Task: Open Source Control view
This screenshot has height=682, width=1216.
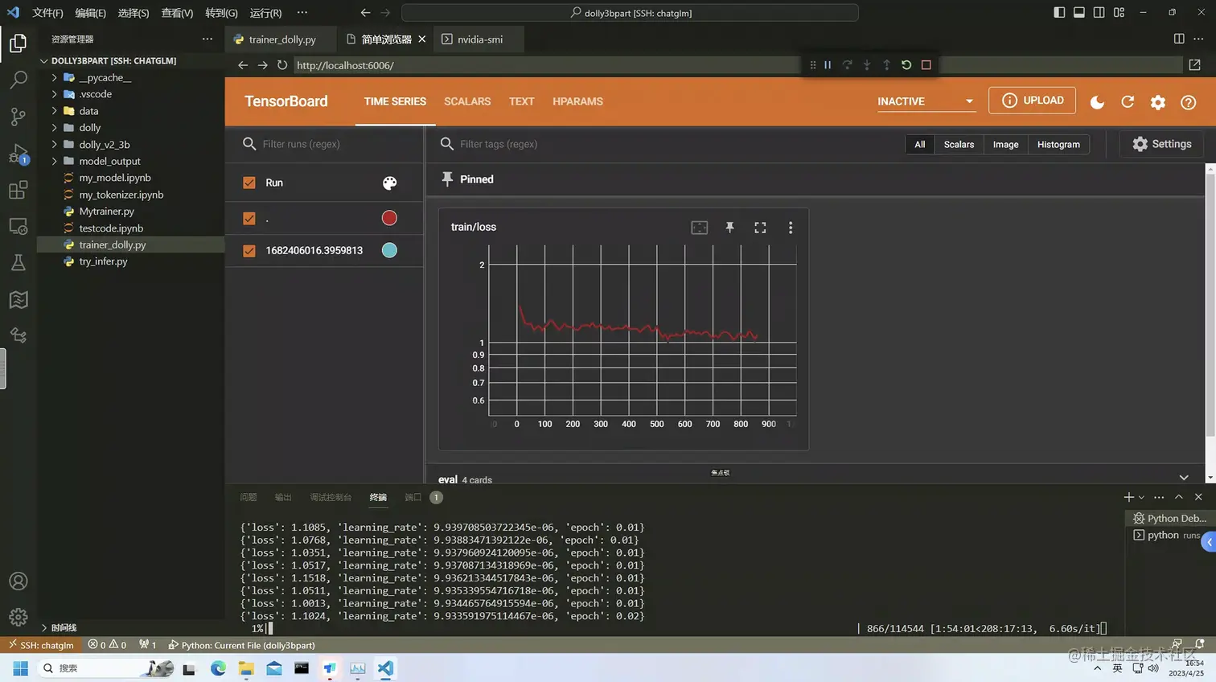Action: pyautogui.click(x=18, y=117)
